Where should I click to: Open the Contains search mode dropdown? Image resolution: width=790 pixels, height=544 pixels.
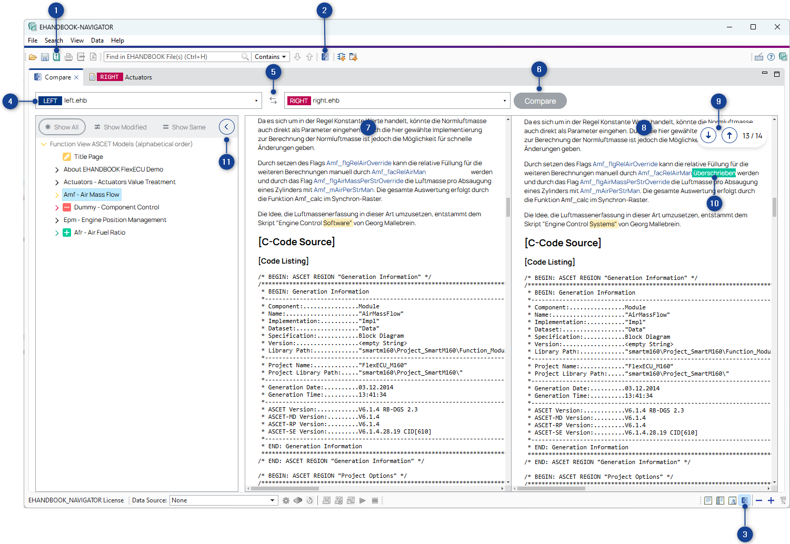(271, 57)
